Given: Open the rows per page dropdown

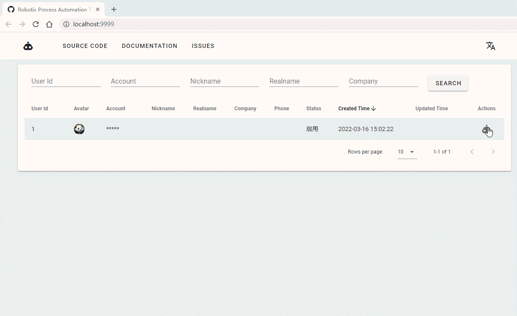Looking at the screenshot, I should (407, 152).
